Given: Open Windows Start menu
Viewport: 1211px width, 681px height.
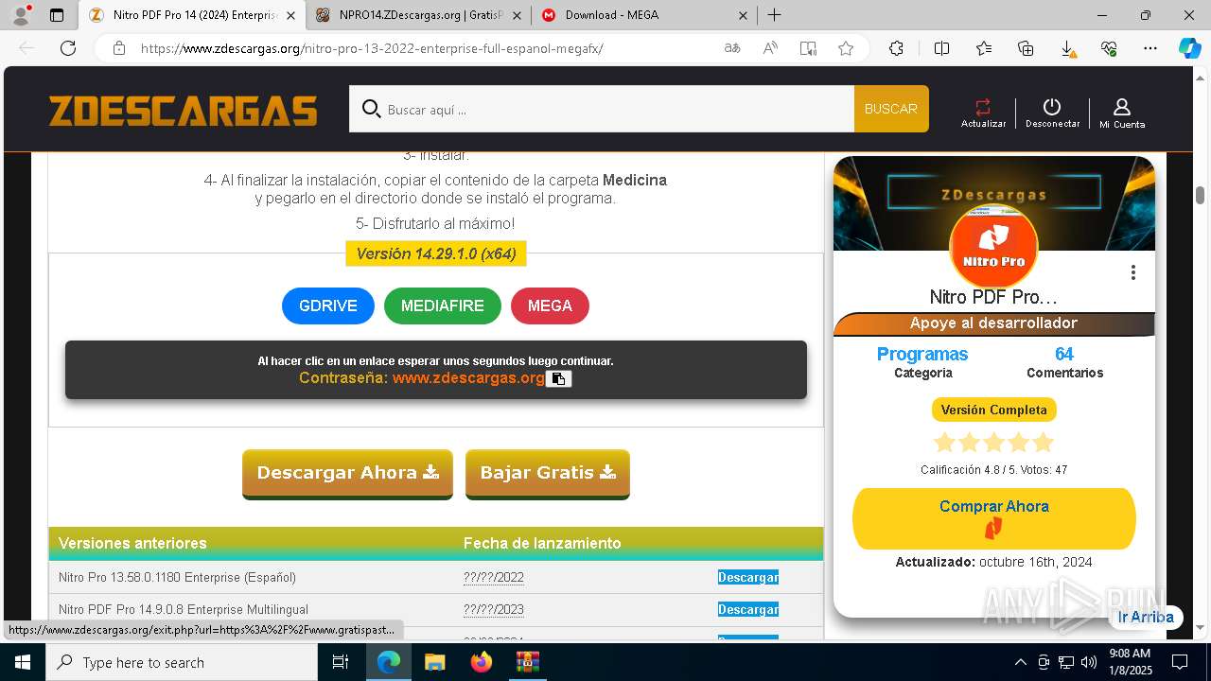Looking at the screenshot, I should point(23,662).
